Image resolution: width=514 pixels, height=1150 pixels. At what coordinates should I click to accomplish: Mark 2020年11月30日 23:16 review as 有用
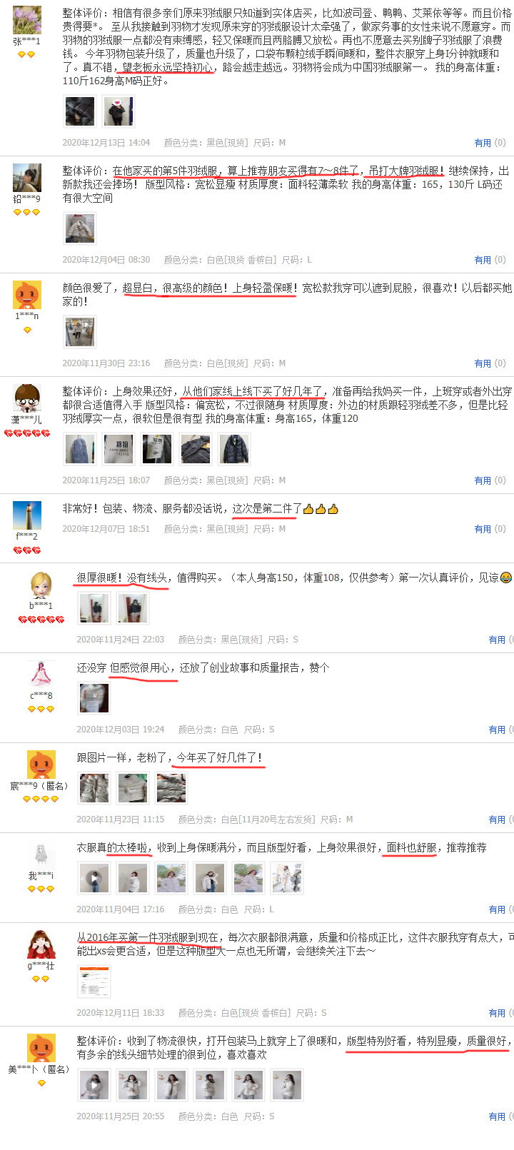point(483,363)
